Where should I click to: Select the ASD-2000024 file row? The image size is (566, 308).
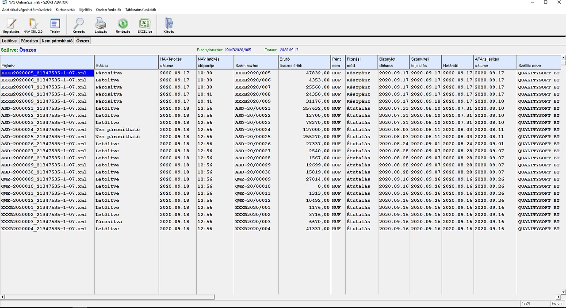(44, 130)
